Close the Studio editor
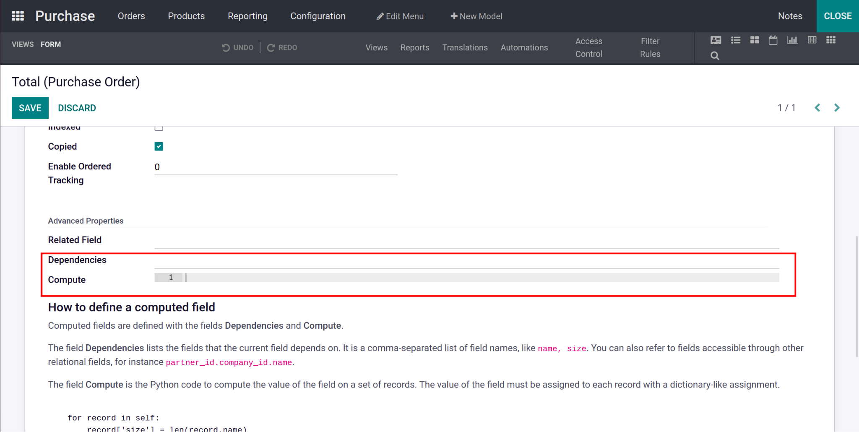Viewport: 859px width, 432px height. 838,16
